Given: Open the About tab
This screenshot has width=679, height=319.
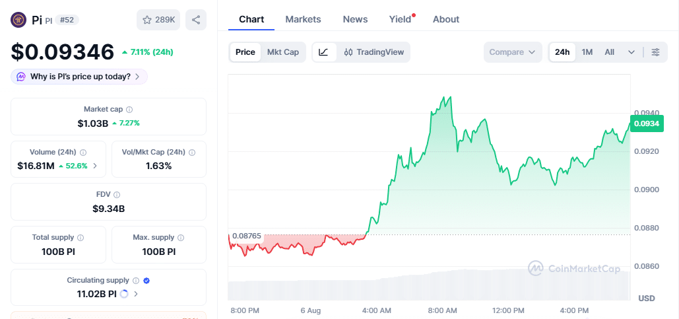Looking at the screenshot, I should [x=446, y=20].
